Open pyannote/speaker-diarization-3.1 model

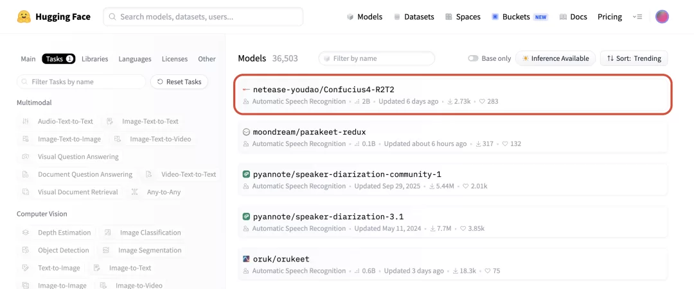coord(453,222)
